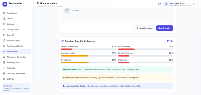Click the AI Mock Interview page title
The width and height of the screenshot is (201, 95).
[47, 3]
